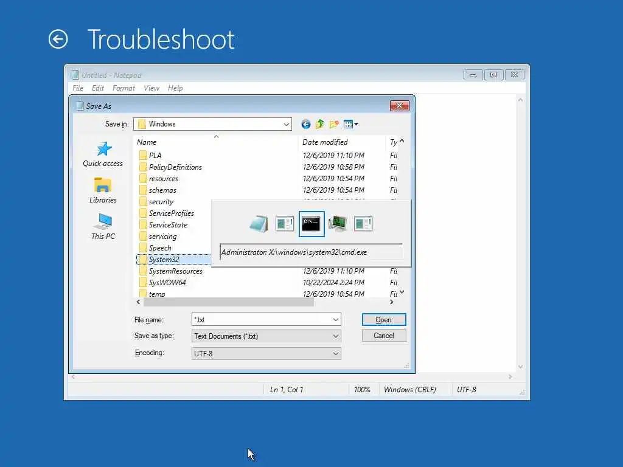
Task: Expand the File name dropdown arrow
Action: (336, 320)
